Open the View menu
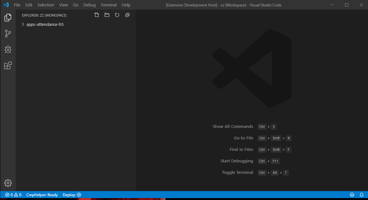Viewport: 368px width, 200px height. coord(64,5)
